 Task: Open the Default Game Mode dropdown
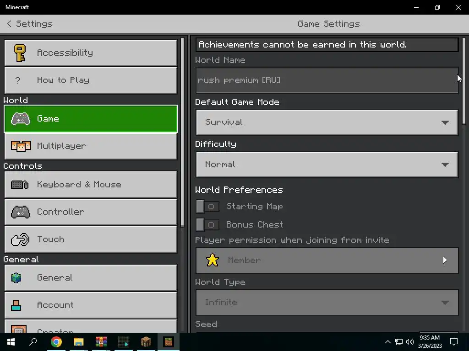[x=327, y=122]
